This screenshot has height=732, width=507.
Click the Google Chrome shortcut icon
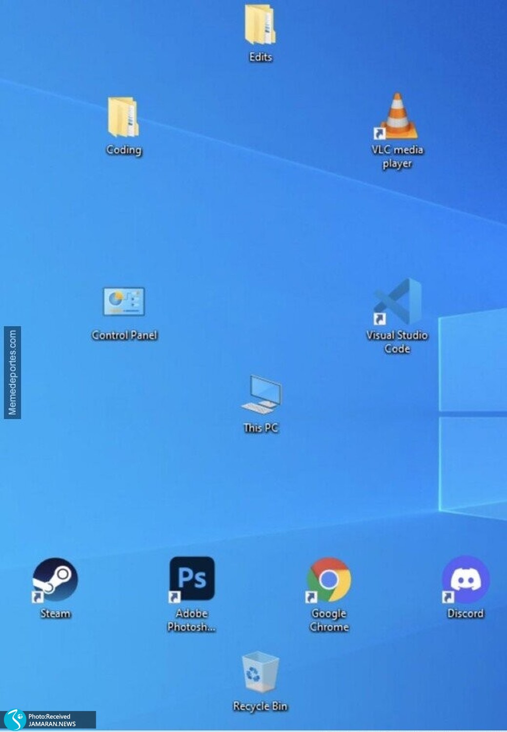329,580
